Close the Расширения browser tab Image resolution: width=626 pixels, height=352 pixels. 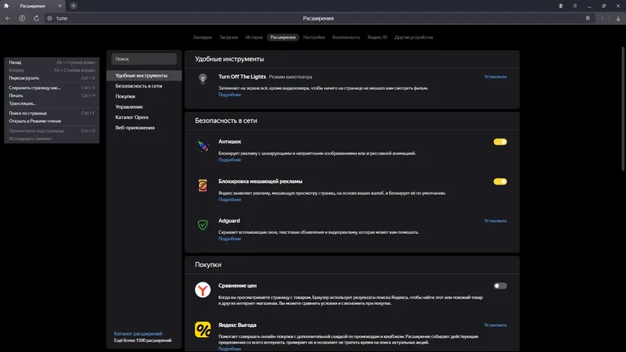(60, 6)
